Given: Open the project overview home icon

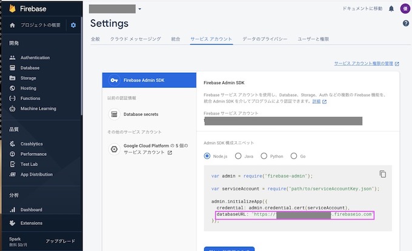Looking at the screenshot, I should point(12,25).
